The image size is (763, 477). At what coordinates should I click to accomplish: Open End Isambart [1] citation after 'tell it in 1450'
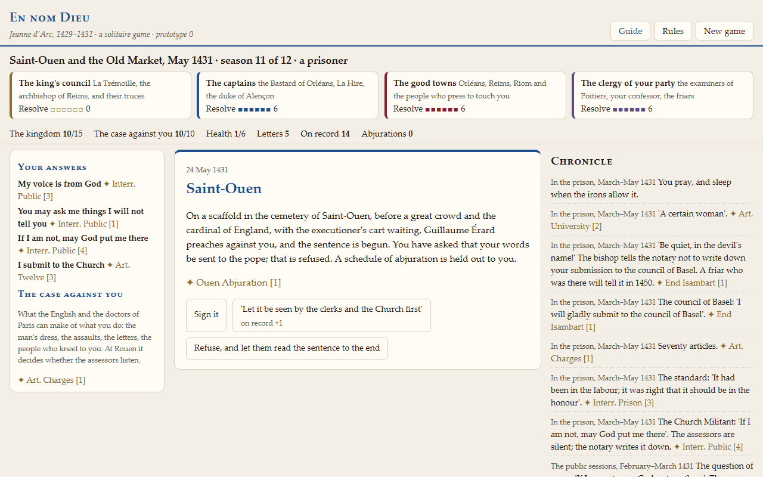(x=691, y=283)
